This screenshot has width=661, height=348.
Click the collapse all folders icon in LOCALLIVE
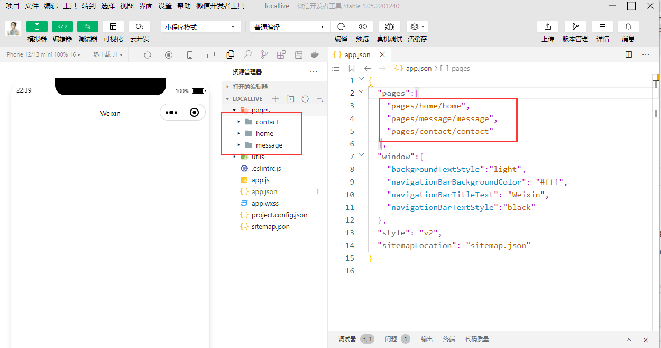(x=319, y=99)
